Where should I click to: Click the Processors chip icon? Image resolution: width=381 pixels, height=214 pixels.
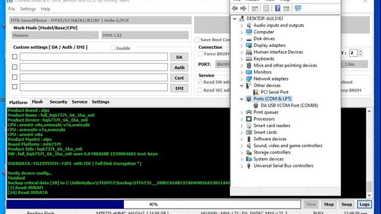[x=249, y=119]
